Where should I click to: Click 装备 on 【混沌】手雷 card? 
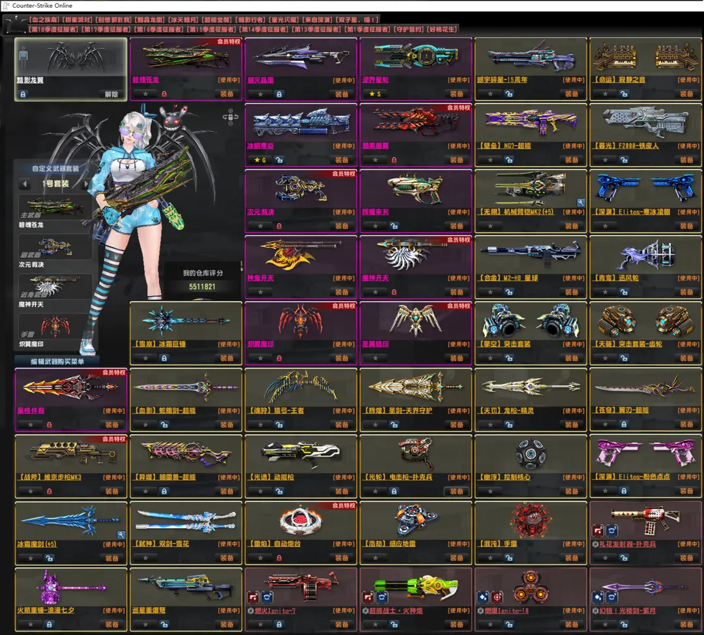[x=572, y=558]
